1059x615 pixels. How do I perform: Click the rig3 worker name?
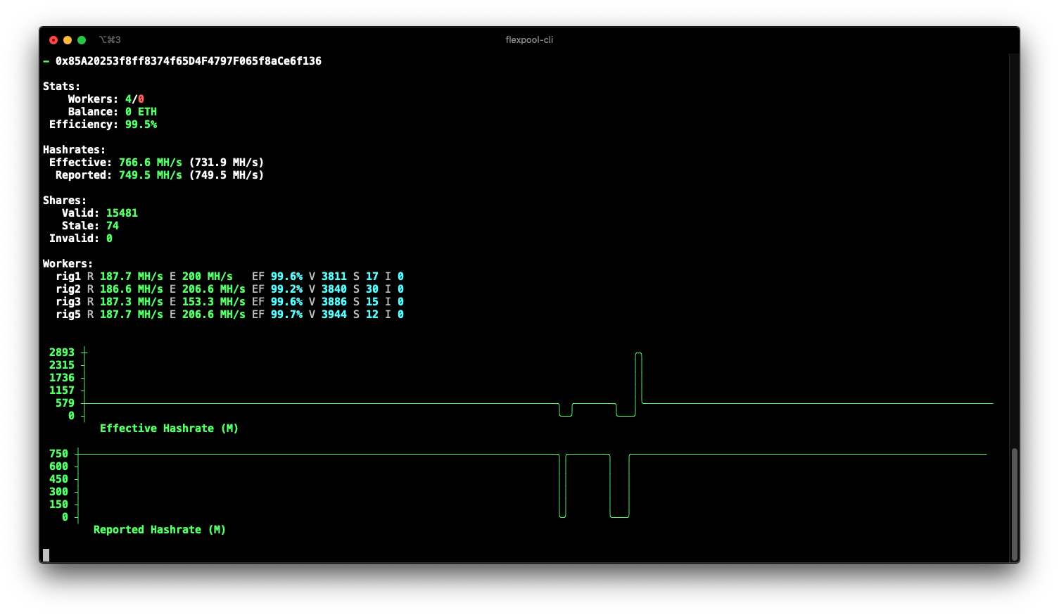(x=68, y=302)
